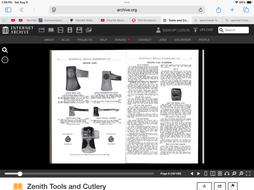Viewport: 254px width, 190px height.
Task: Switch to the Wordle Web tab
Action: (x=83, y=20)
